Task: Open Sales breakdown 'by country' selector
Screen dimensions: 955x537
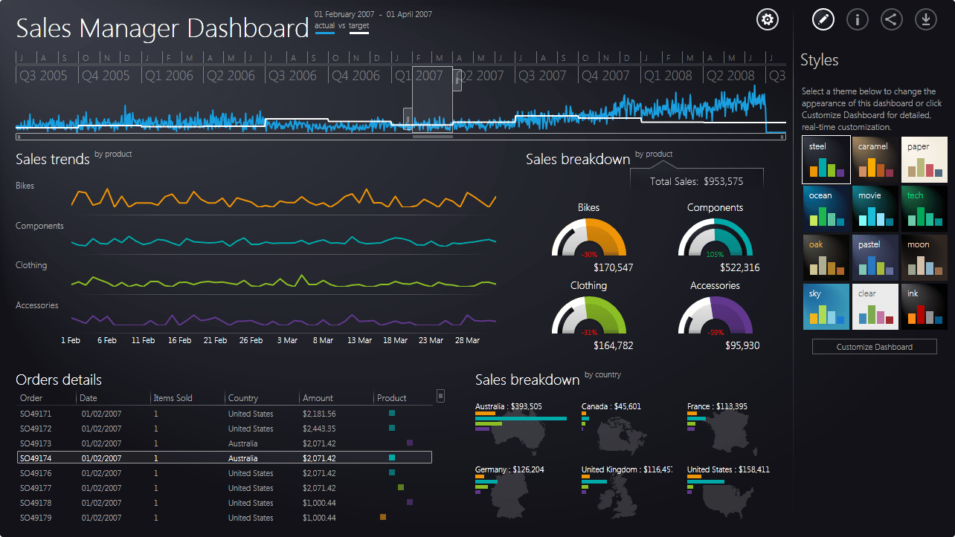Action: click(x=602, y=375)
